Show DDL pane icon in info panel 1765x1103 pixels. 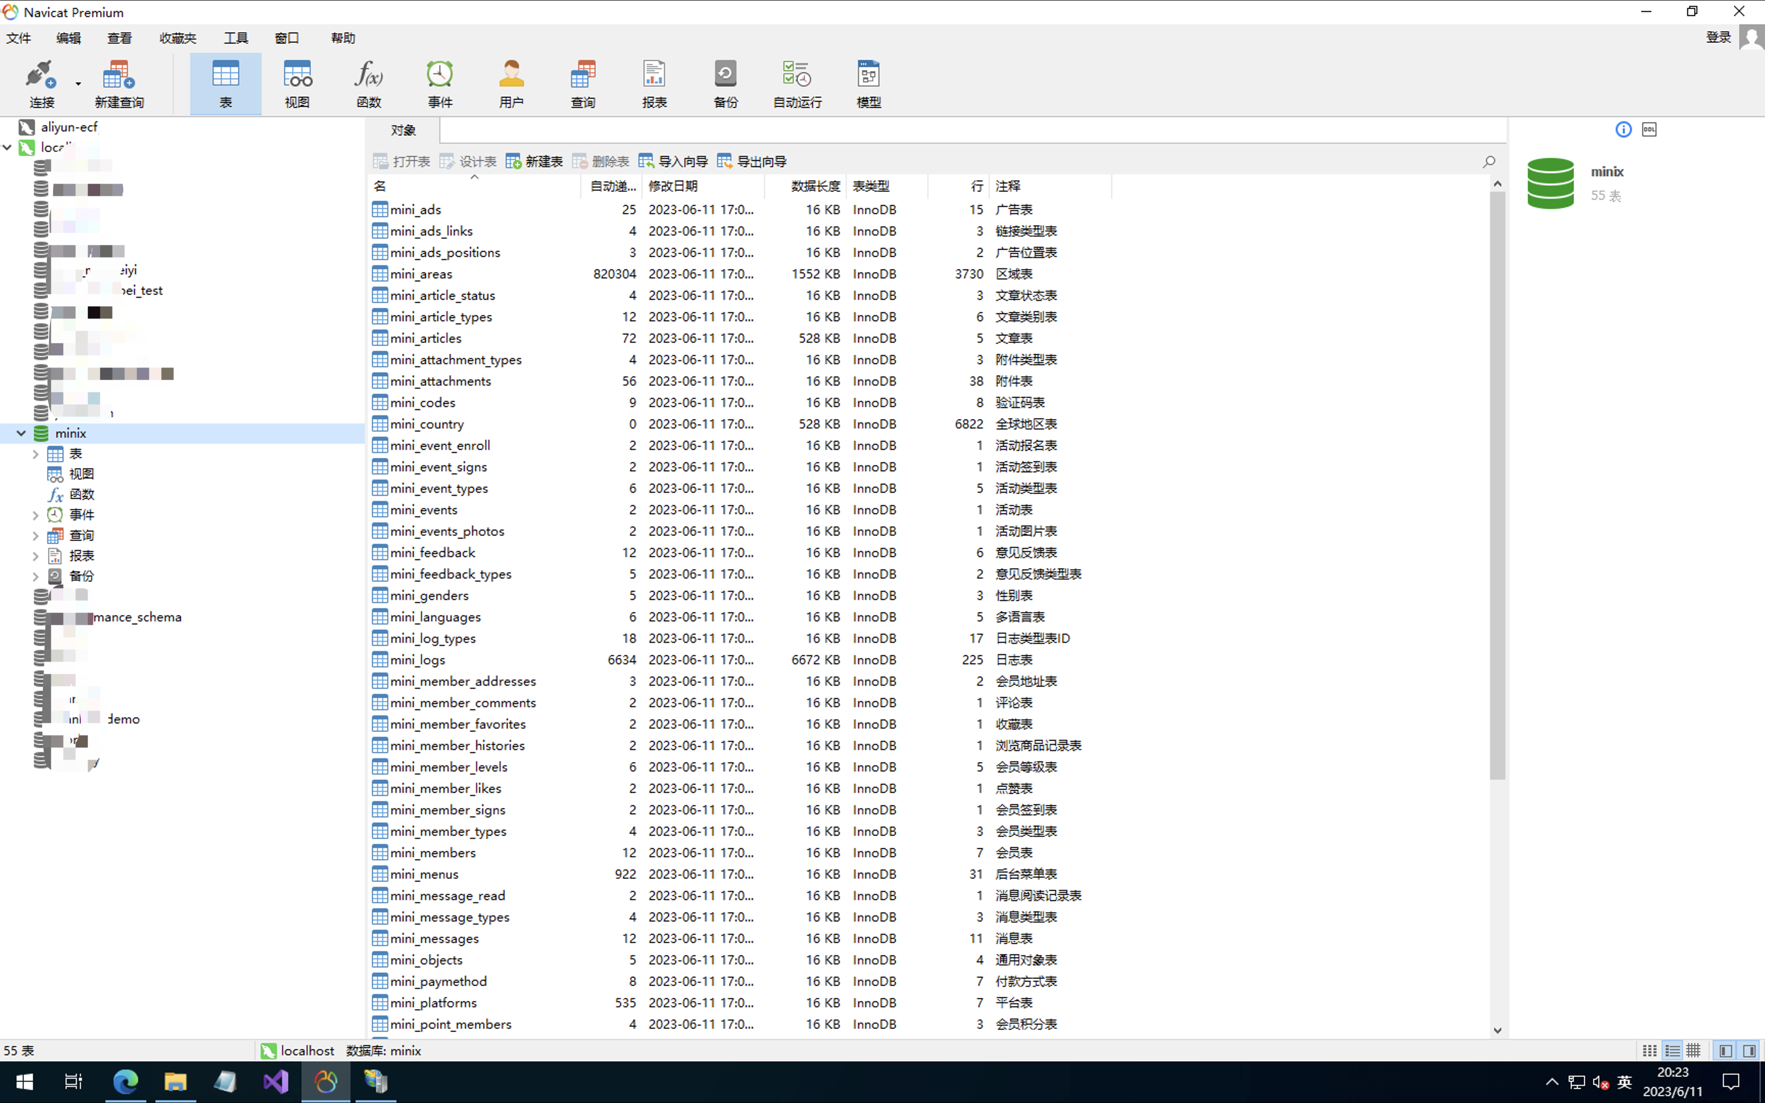coord(1649,130)
